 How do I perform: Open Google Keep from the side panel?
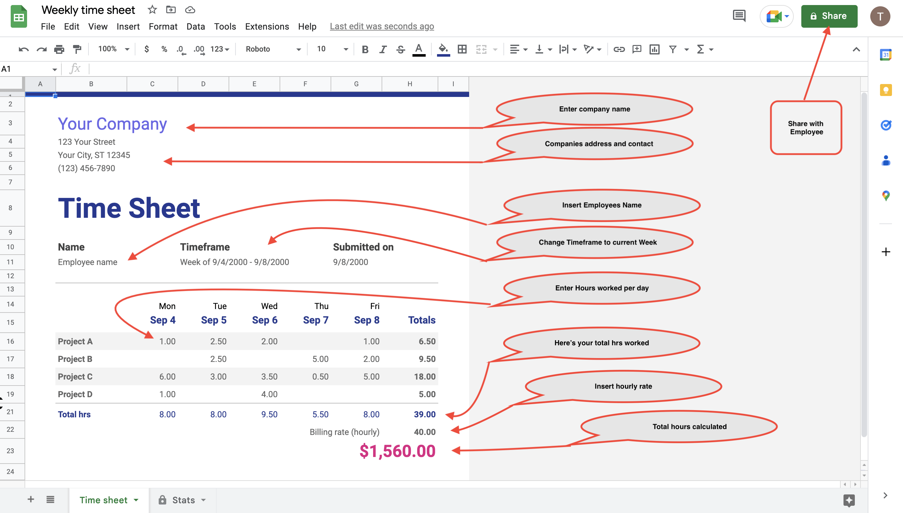pyautogui.click(x=886, y=90)
